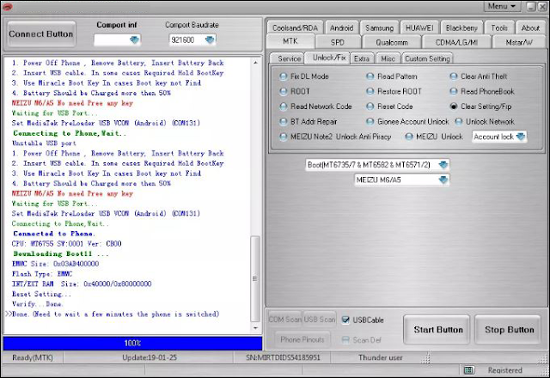Click the 'Verify...Done.' log line
Viewport: 550px width, 378px height.
pyautogui.click(x=38, y=304)
